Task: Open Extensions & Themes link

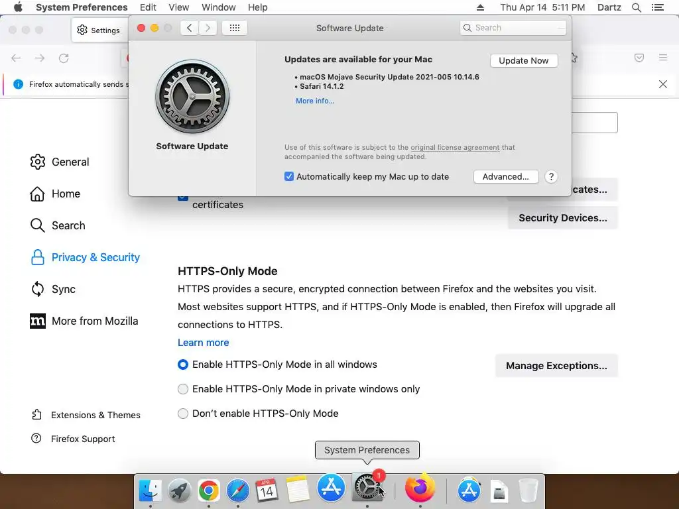Action: point(86,415)
